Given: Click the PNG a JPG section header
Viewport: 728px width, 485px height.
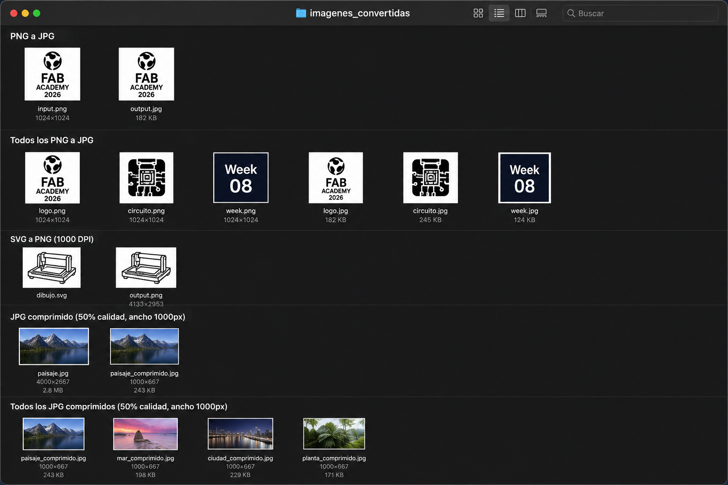Looking at the screenshot, I should coord(32,36).
